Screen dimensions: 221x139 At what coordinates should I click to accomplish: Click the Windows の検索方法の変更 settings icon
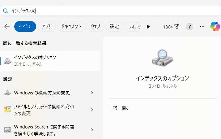pyautogui.click(x=8, y=93)
